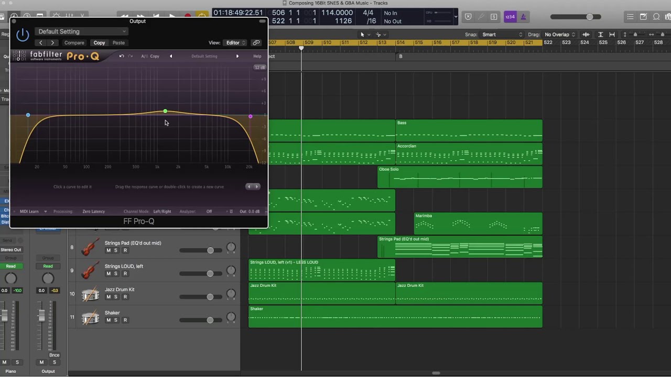
Task: Go to next plugin preset arrow
Action: click(52, 43)
